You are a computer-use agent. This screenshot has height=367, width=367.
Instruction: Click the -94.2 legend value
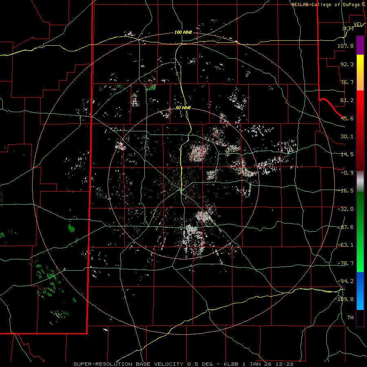tap(345, 281)
